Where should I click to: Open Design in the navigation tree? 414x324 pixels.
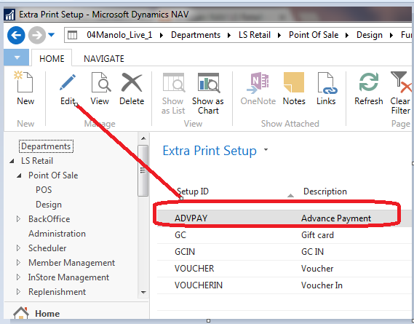(49, 205)
